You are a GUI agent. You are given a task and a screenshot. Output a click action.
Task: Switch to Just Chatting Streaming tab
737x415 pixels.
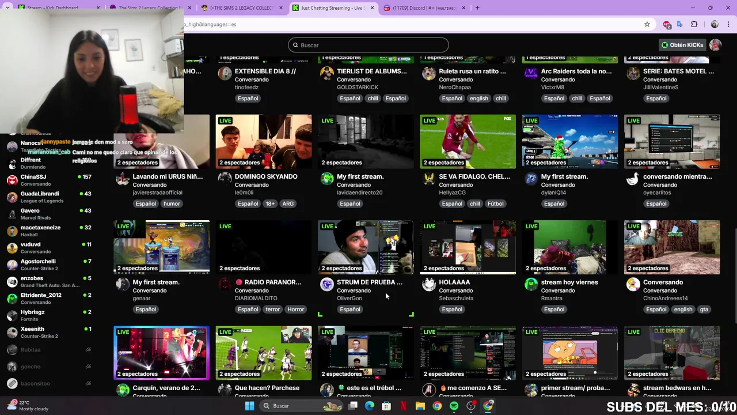[333, 8]
